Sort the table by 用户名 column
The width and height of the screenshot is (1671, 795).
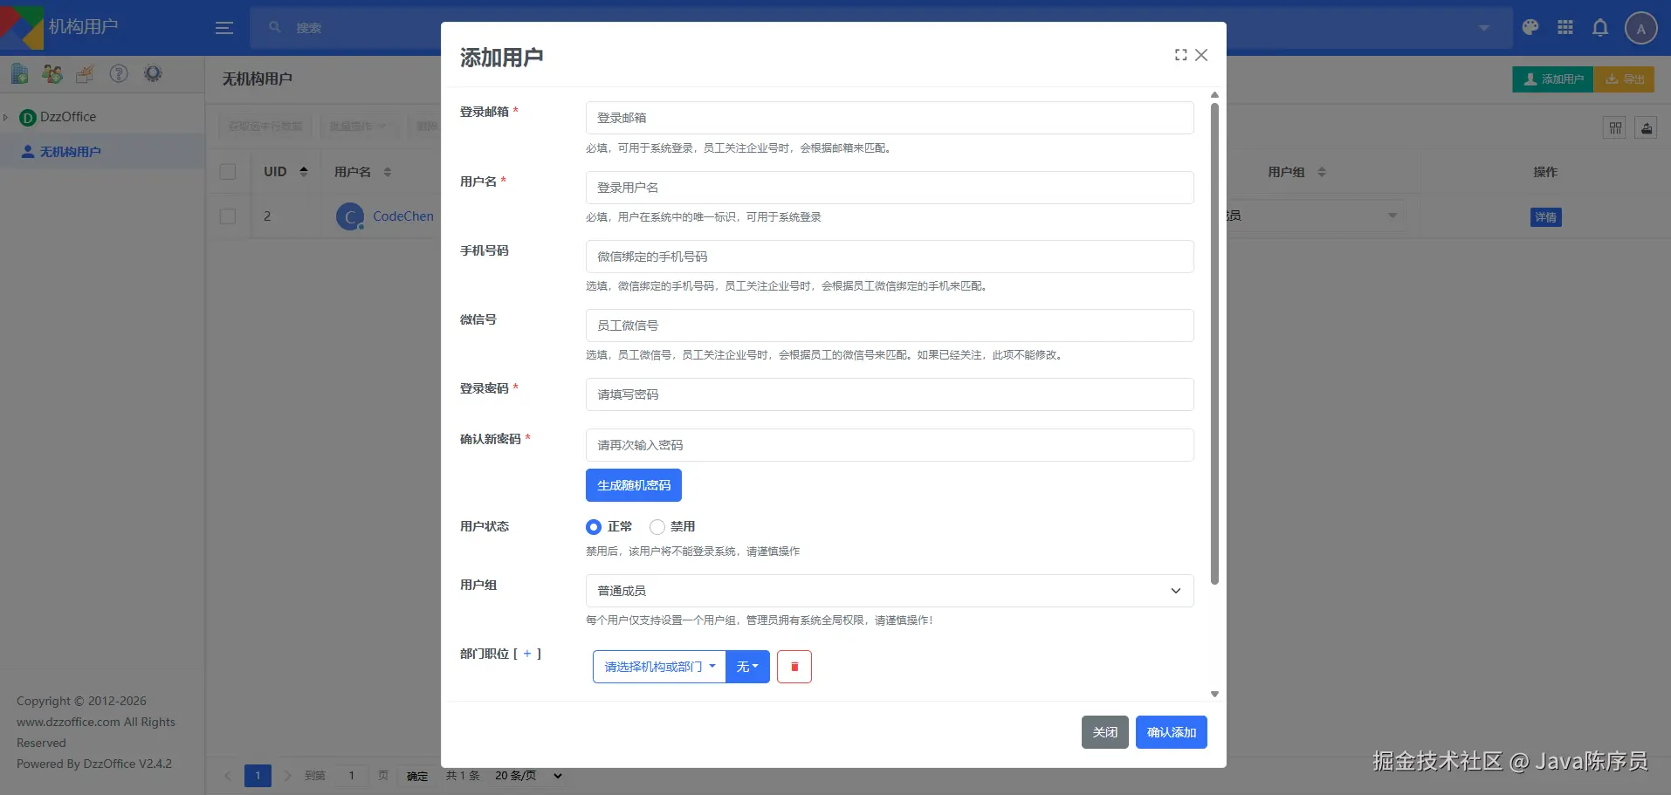[x=388, y=172]
